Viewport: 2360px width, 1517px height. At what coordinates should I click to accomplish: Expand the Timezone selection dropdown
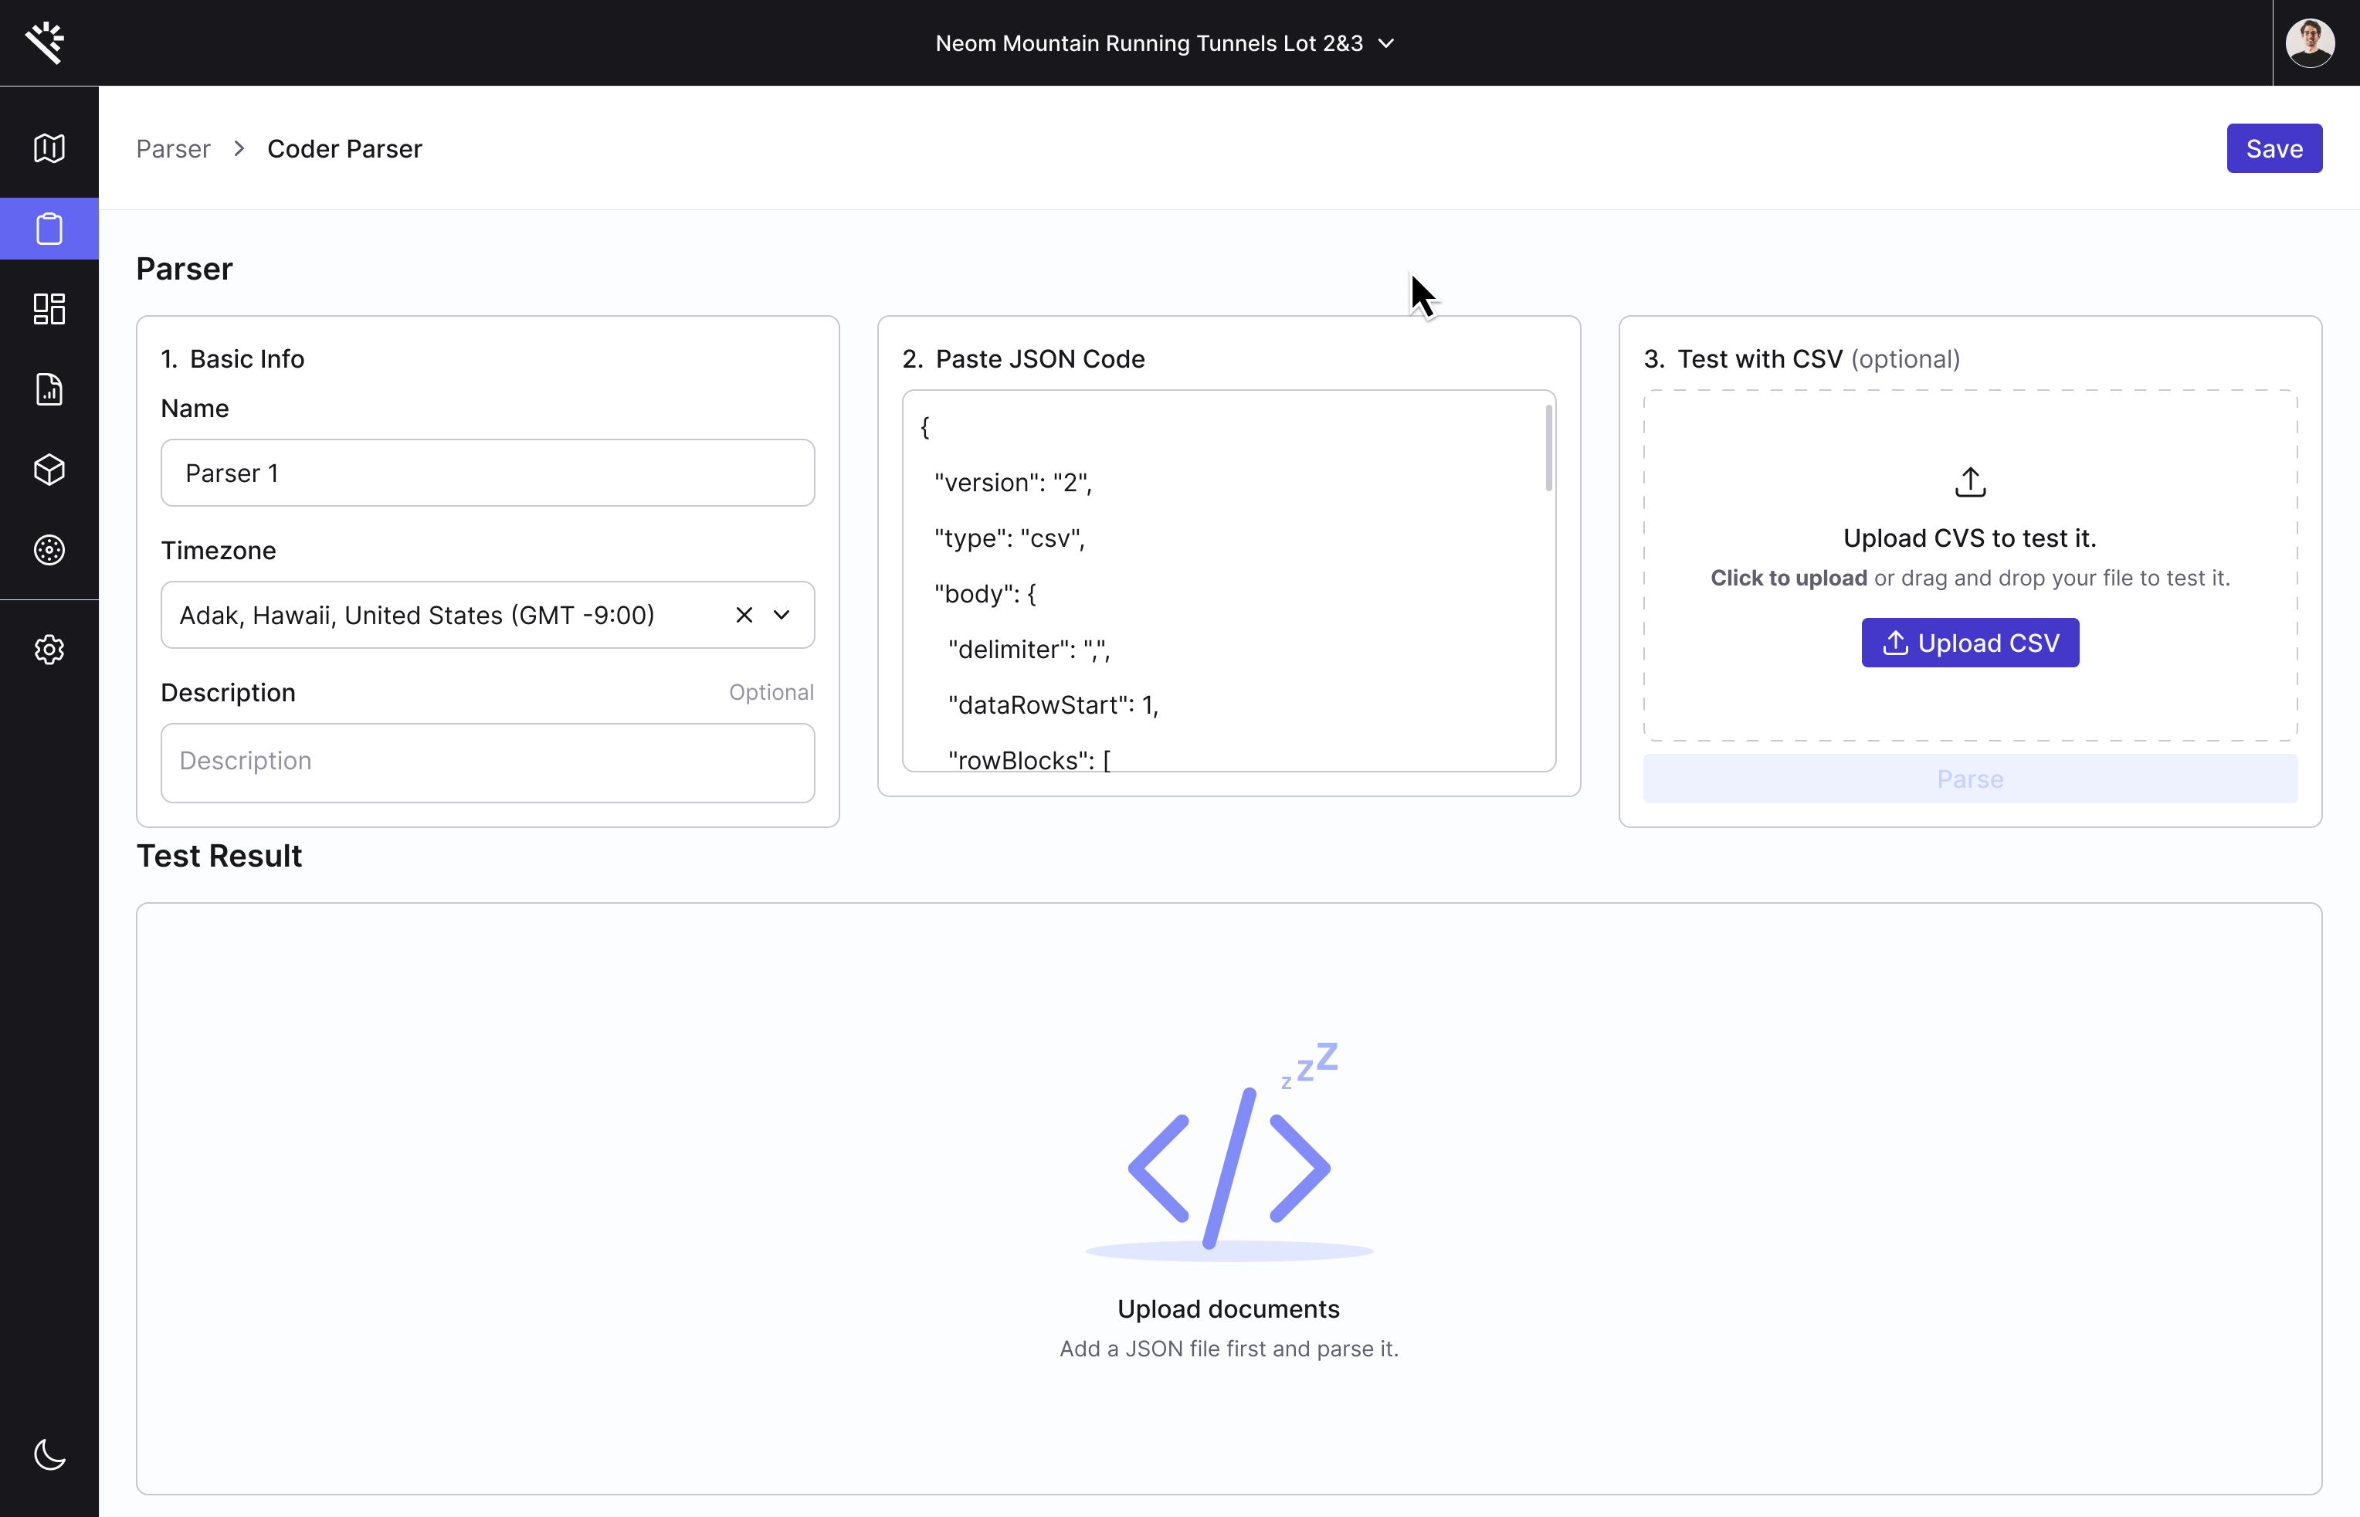tap(783, 615)
